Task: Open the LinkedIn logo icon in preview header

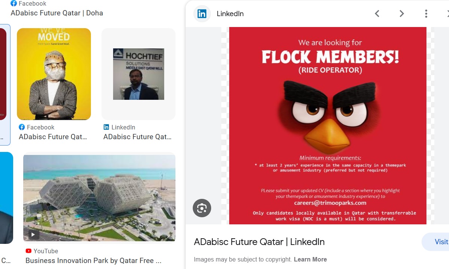Action: (x=202, y=14)
